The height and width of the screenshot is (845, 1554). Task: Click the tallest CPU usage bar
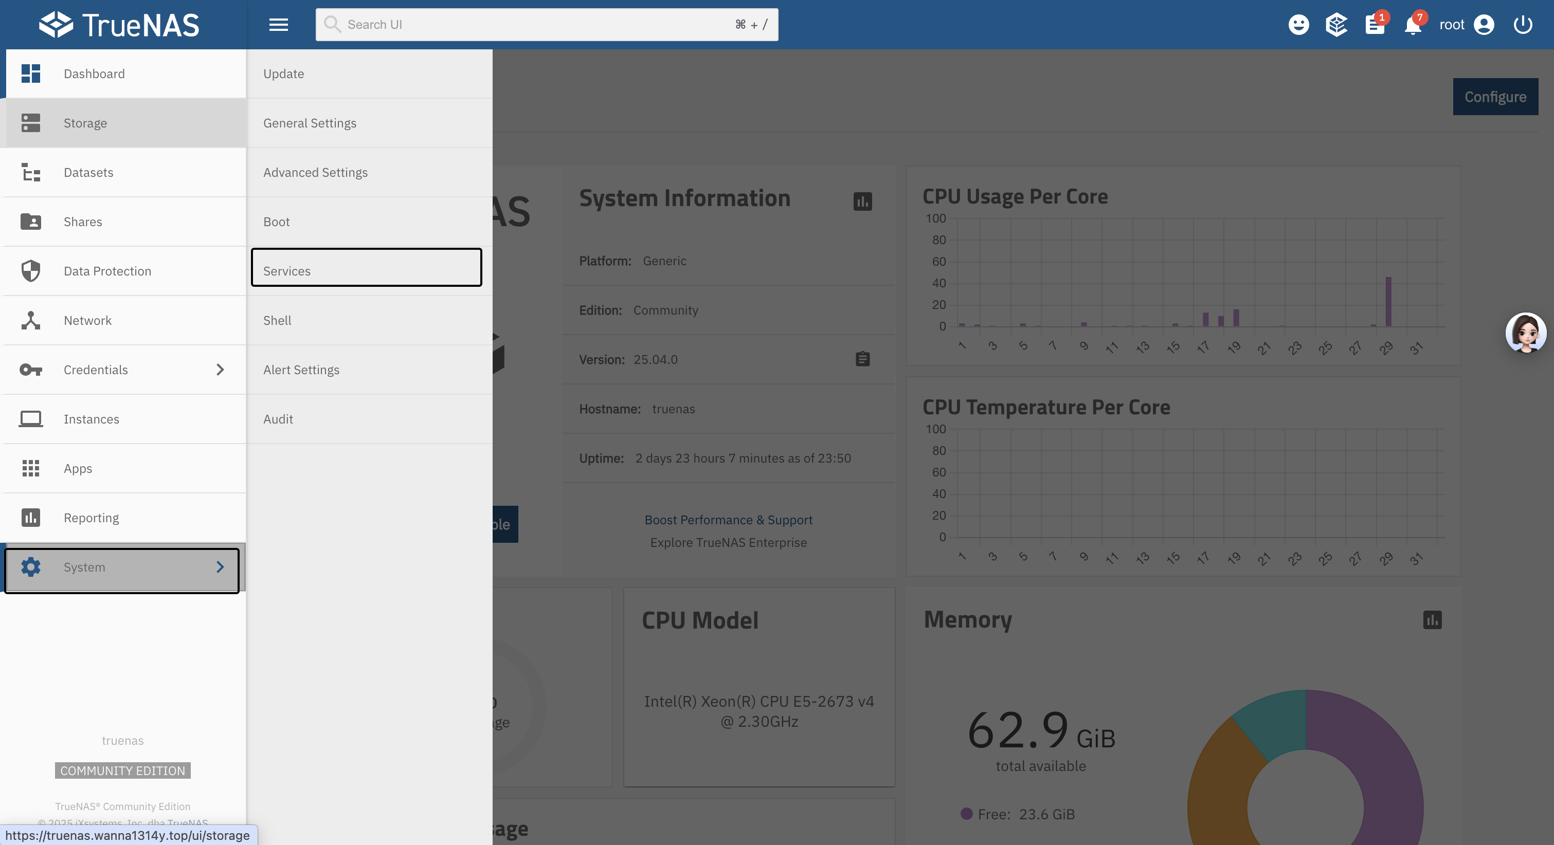1388,302
